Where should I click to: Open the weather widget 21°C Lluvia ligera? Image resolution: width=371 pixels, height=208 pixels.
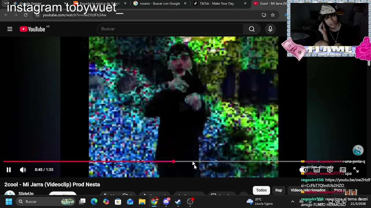[x=260, y=202]
